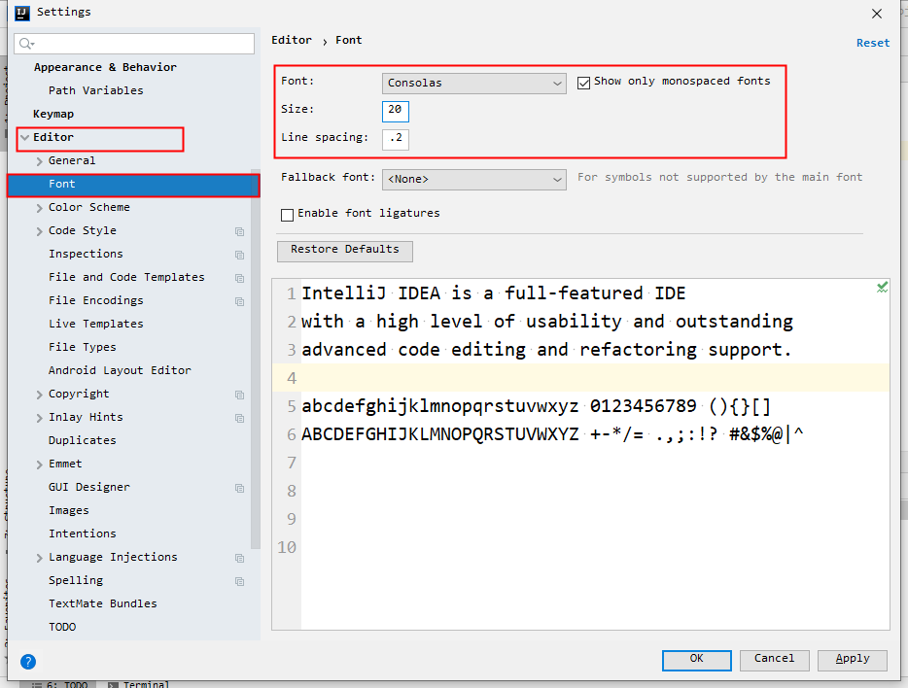The width and height of the screenshot is (908, 688).
Task: Click the settings-copy icon beside Copyright
Action: (239, 395)
